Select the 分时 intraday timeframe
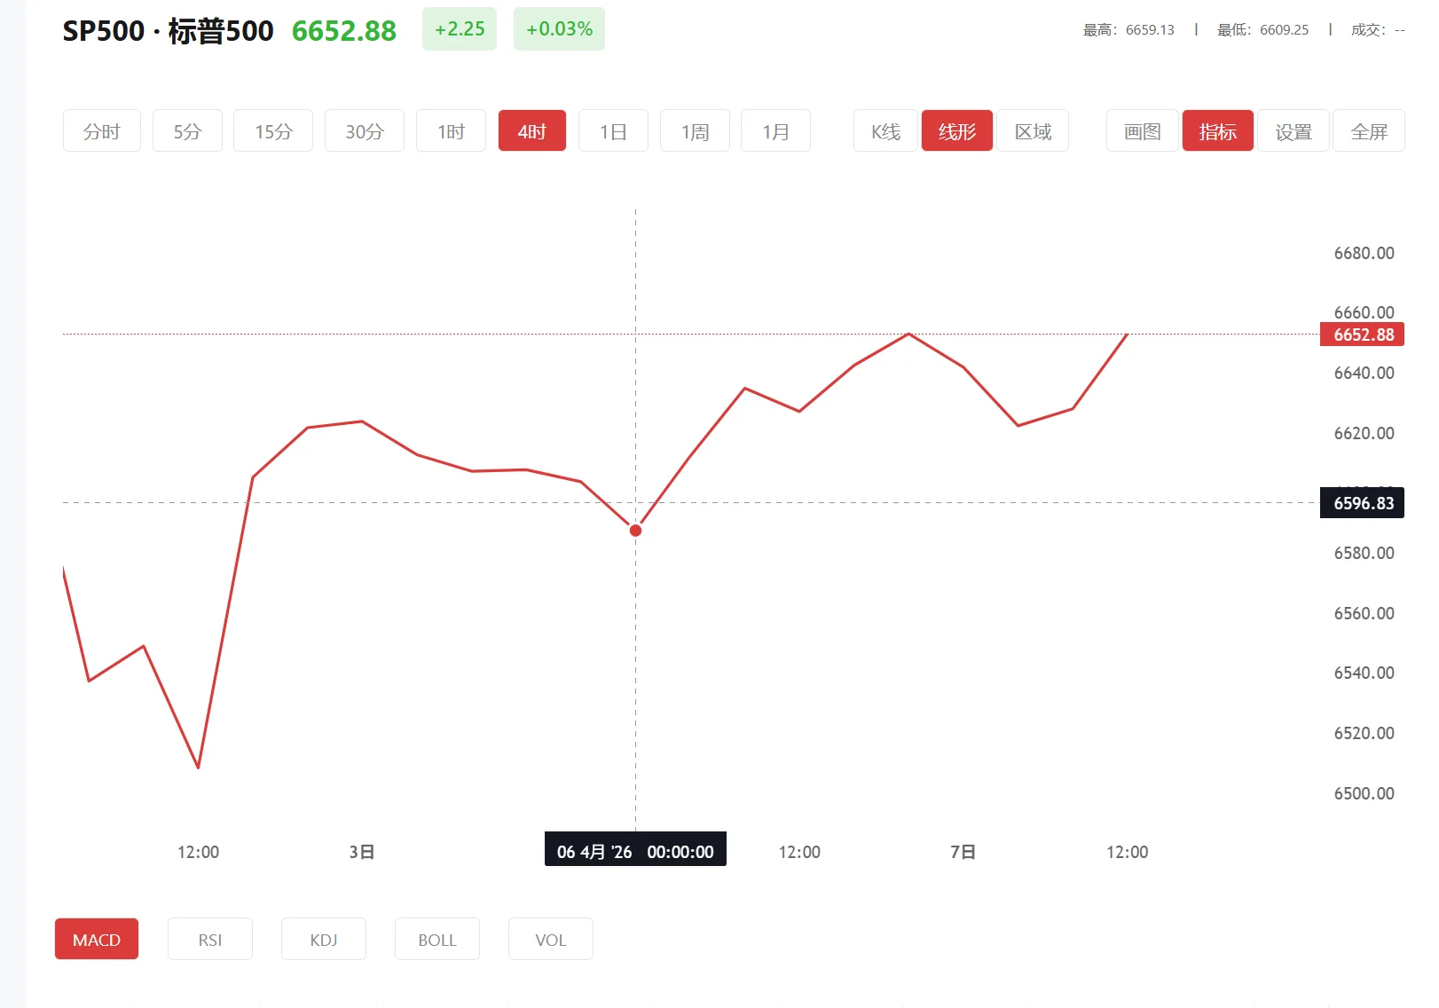The image size is (1439, 1008). click(101, 131)
